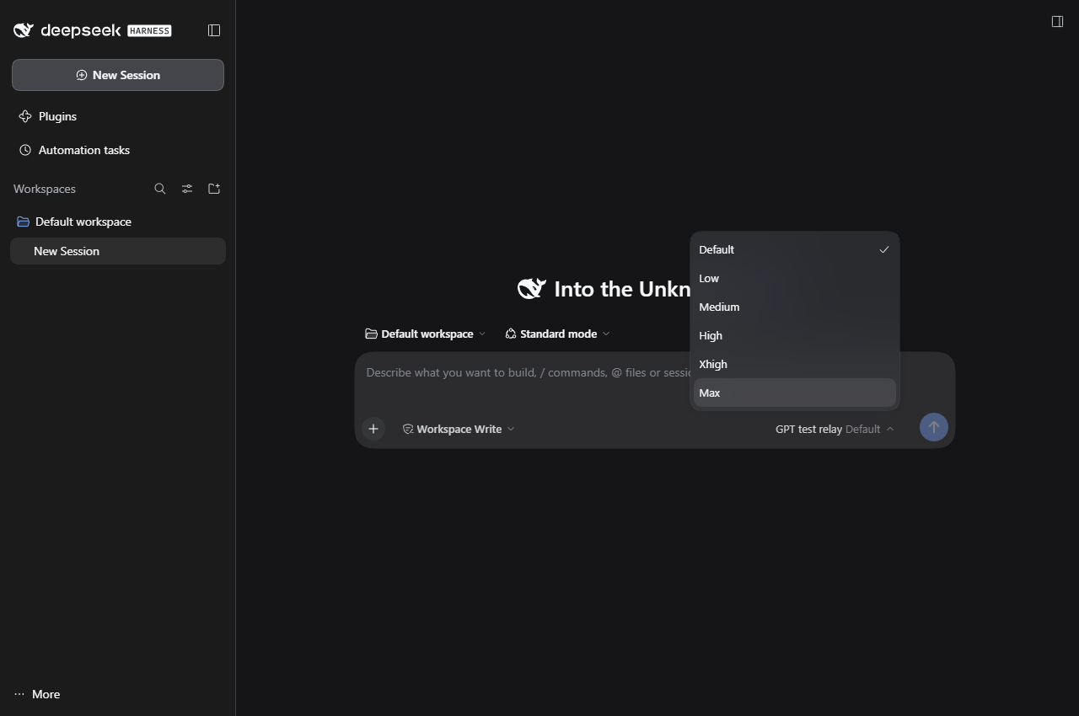
Task: Choose Max in the effort menu
Action: pyautogui.click(x=795, y=393)
